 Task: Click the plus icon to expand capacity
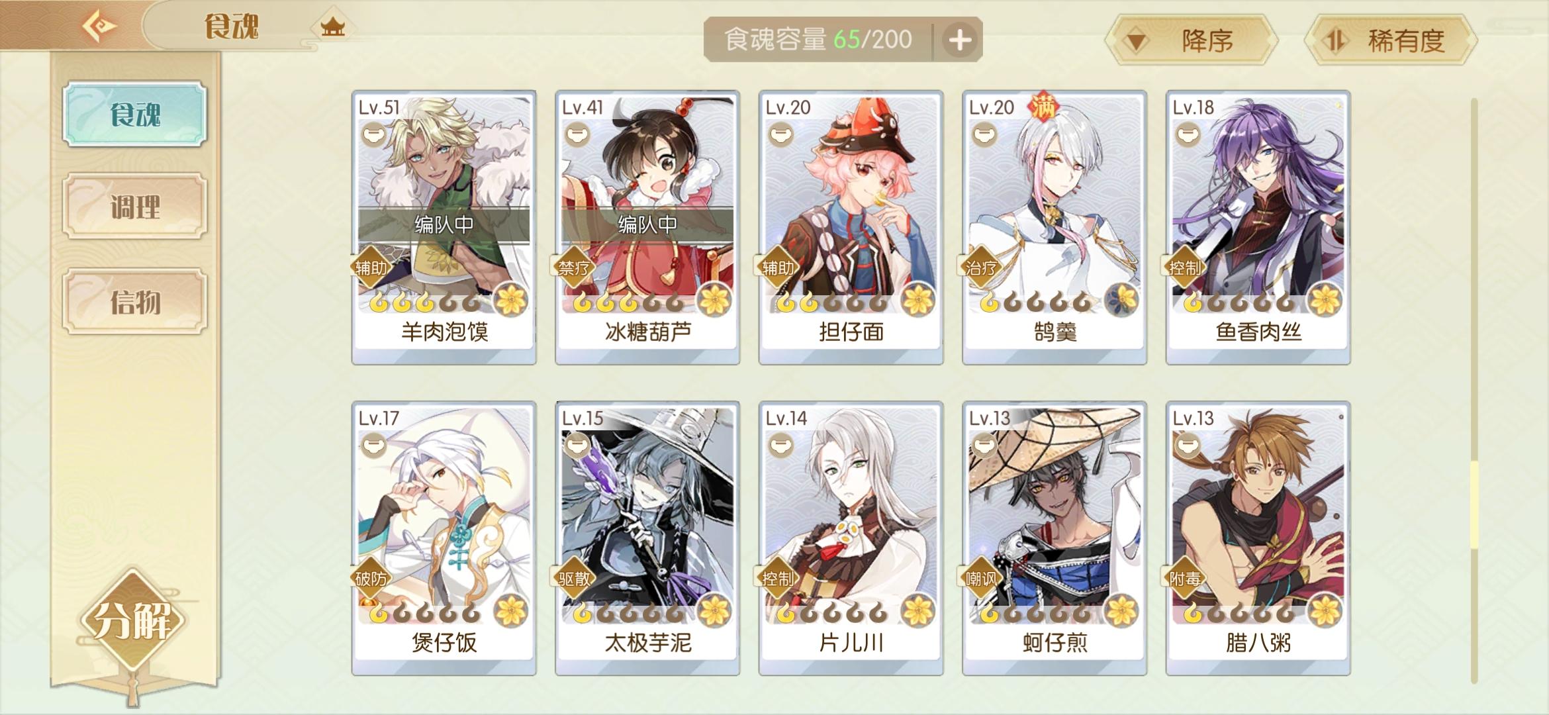pos(960,40)
